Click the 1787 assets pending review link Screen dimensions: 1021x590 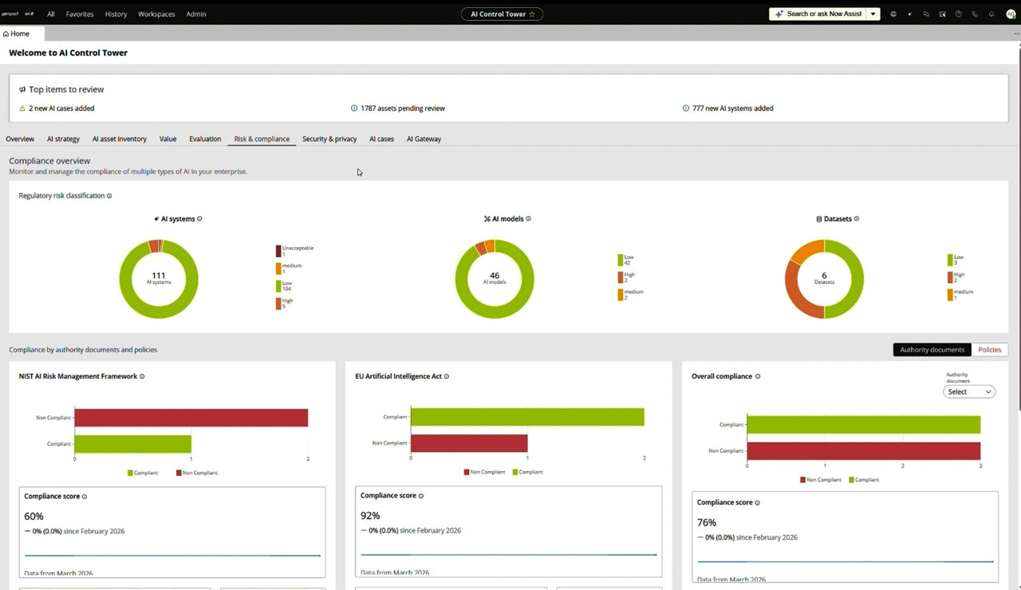[x=403, y=108]
